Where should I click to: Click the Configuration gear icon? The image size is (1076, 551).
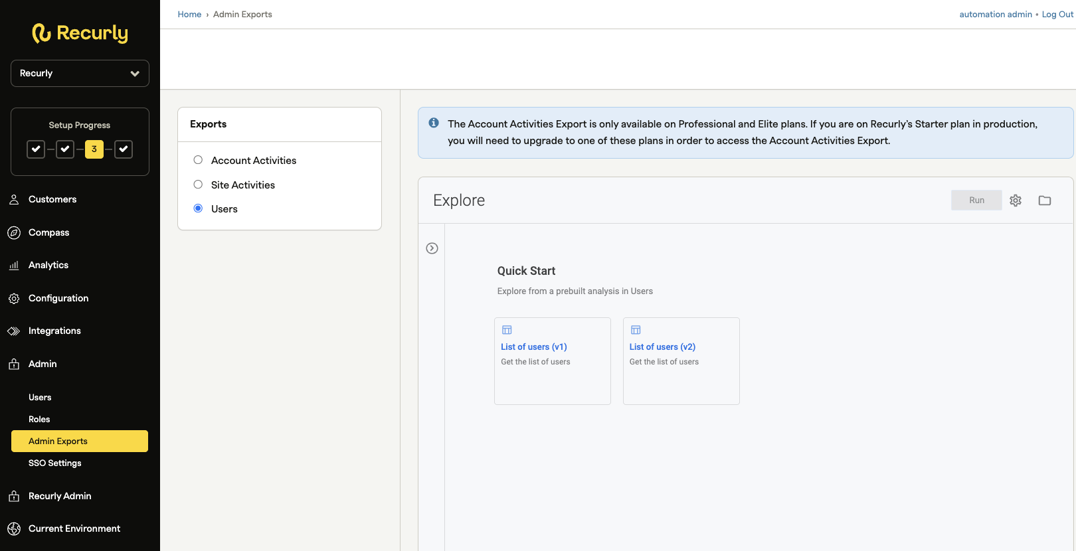(x=14, y=298)
